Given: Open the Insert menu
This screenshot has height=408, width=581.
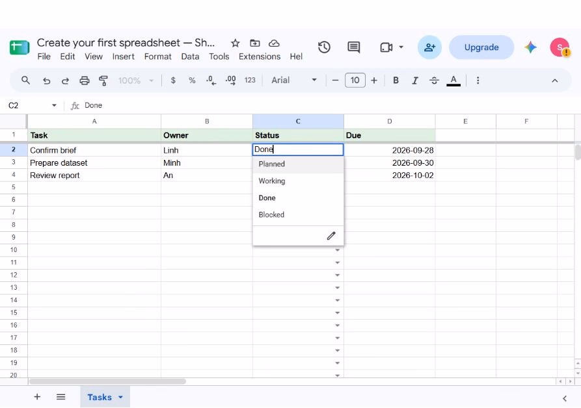Looking at the screenshot, I should pyautogui.click(x=124, y=57).
